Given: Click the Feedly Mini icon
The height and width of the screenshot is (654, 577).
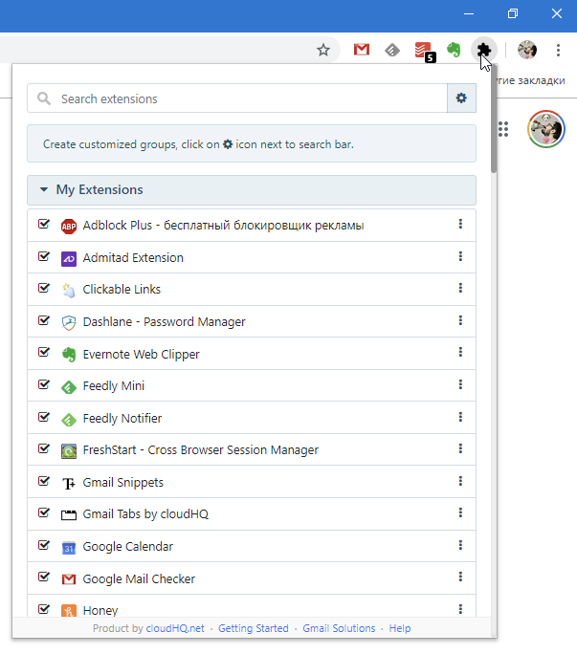Looking at the screenshot, I should pos(69,386).
